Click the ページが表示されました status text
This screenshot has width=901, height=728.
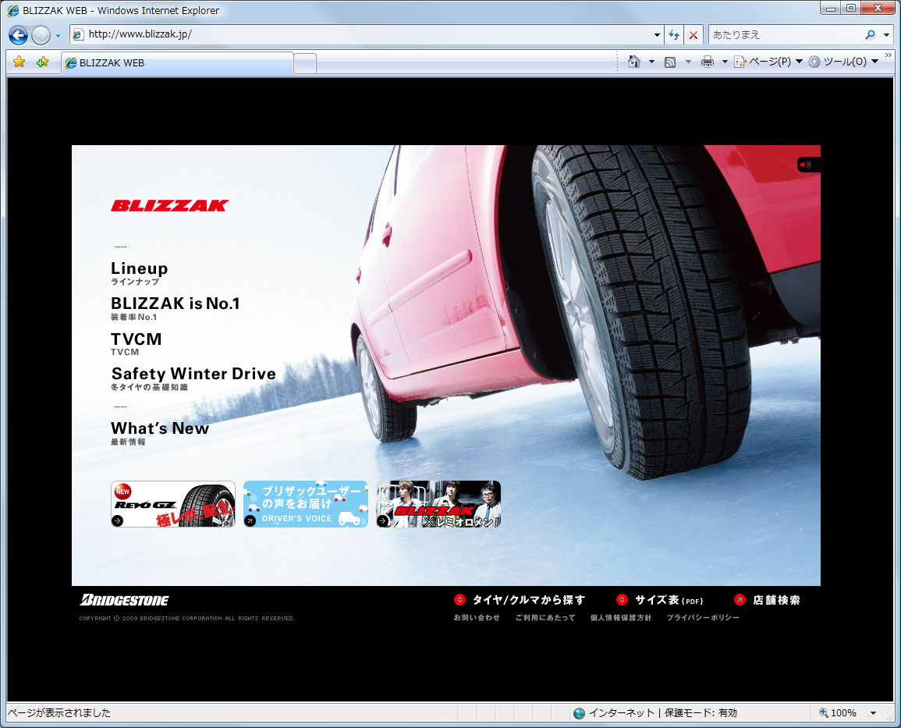pos(59,713)
